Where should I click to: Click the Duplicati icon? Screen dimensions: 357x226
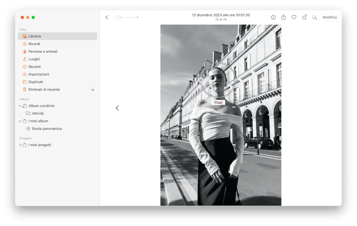coord(25,82)
